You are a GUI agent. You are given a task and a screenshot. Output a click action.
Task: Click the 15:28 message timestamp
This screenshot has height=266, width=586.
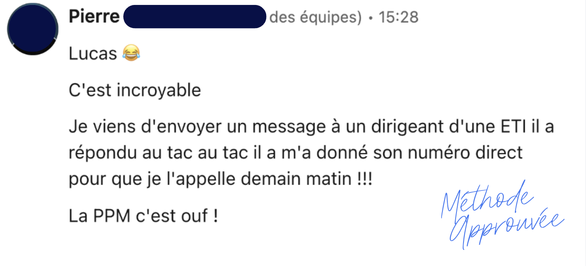(x=399, y=17)
